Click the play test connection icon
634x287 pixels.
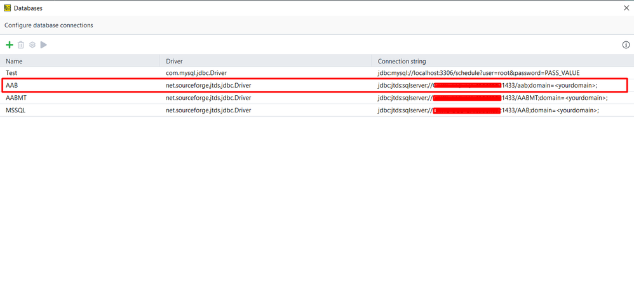pyautogui.click(x=44, y=45)
